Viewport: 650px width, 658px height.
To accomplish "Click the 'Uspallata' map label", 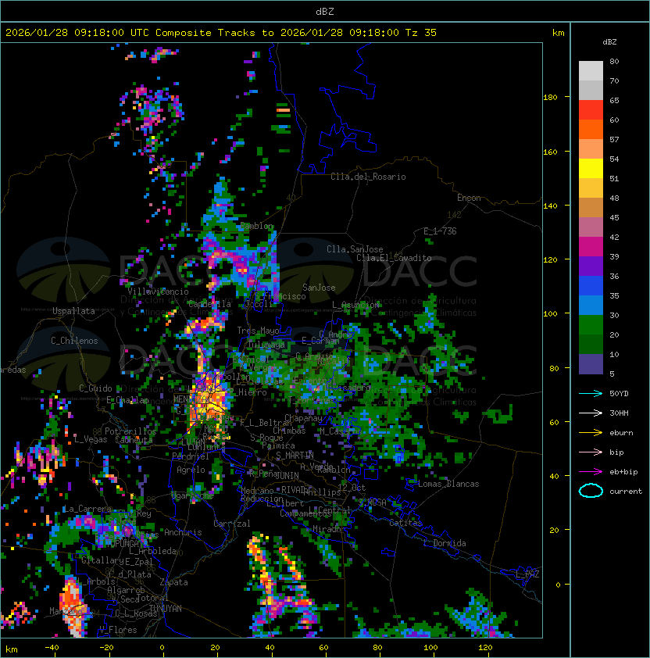I will (x=73, y=311).
